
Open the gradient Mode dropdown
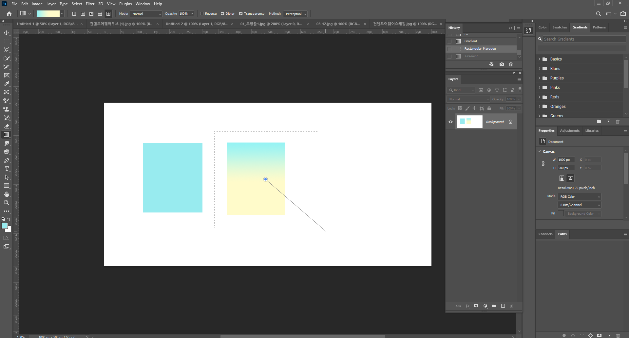coord(146,14)
